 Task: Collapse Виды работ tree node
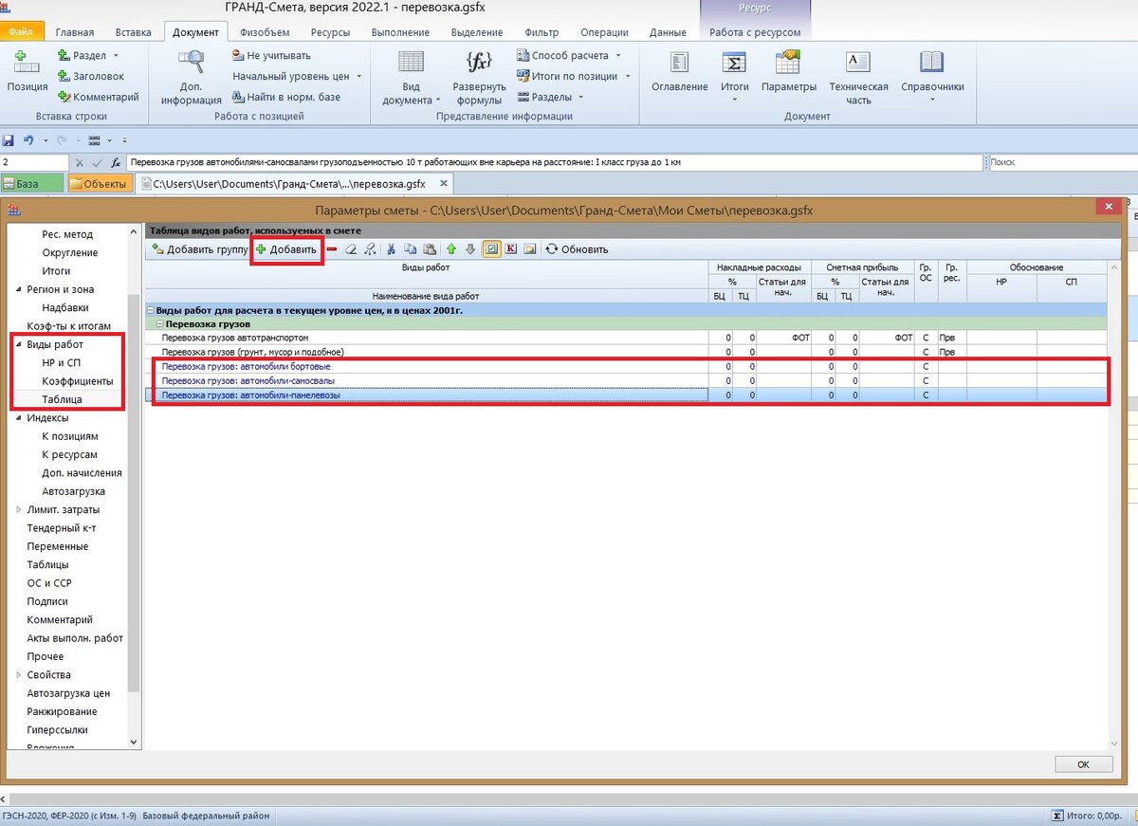pos(18,344)
